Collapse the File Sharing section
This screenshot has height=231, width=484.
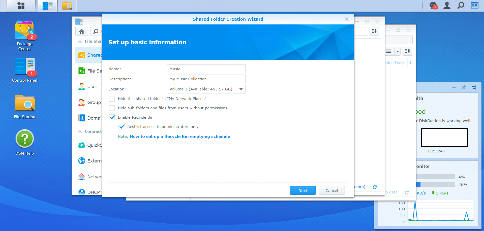(80, 42)
